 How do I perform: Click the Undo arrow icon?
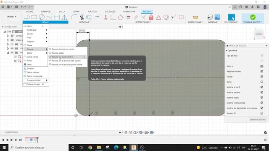(22, 7)
